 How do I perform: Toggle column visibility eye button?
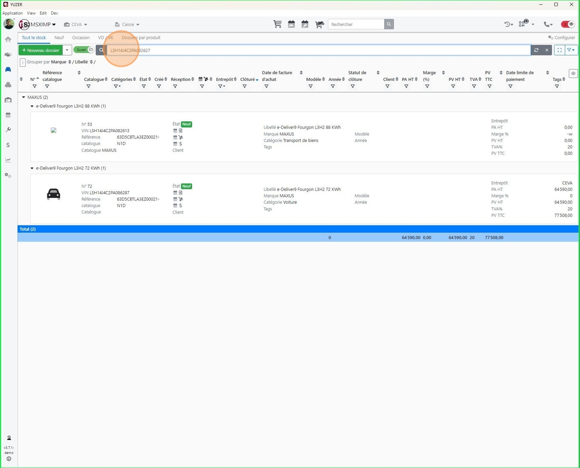coord(573,73)
